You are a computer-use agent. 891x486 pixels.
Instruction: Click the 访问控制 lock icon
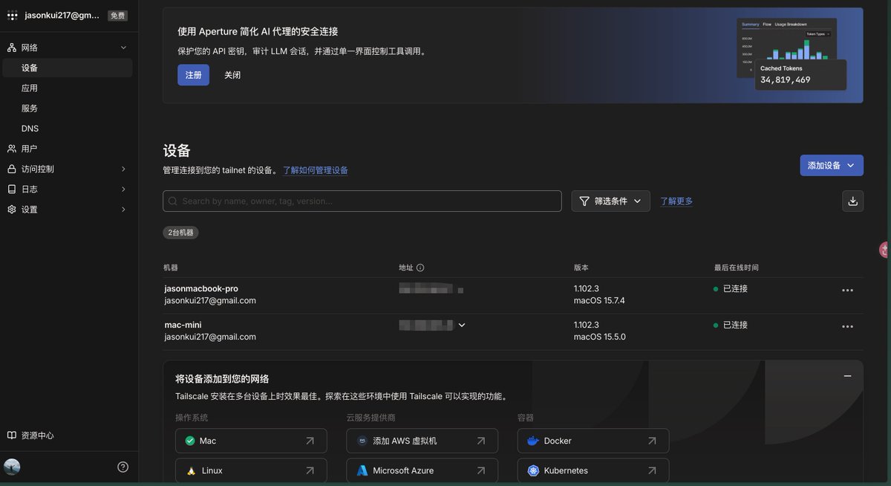point(12,169)
